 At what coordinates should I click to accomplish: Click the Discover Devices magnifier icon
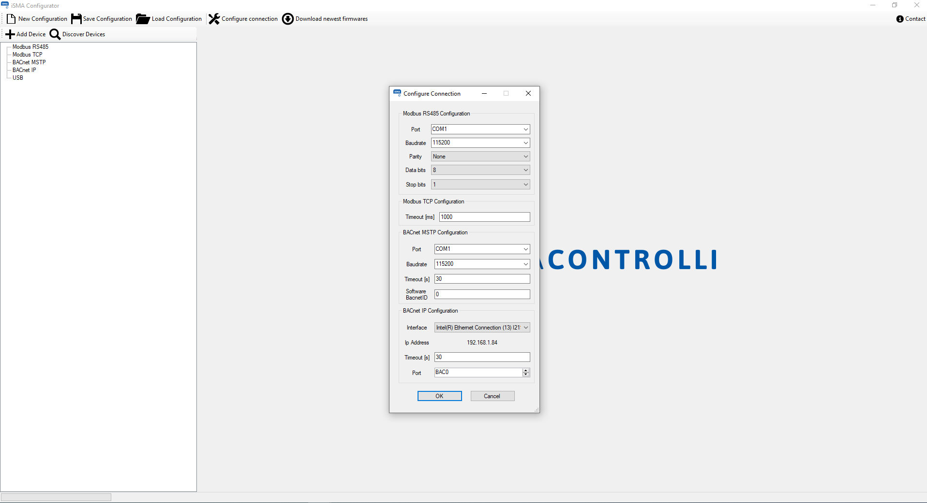pos(55,34)
